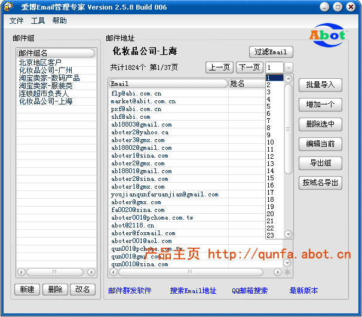Click dropdown list scroll up arrow
The height and width of the screenshot is (317, 362).
[288, 79]
